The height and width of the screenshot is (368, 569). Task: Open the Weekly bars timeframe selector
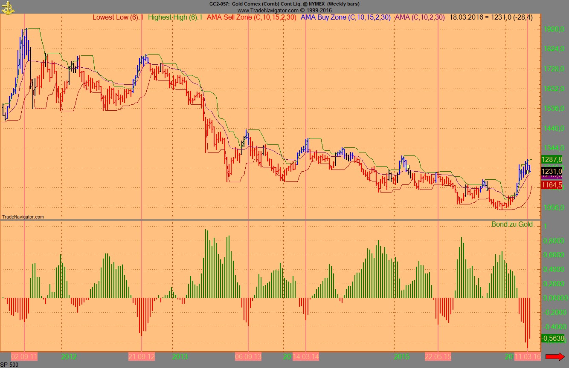coord(340,4)
